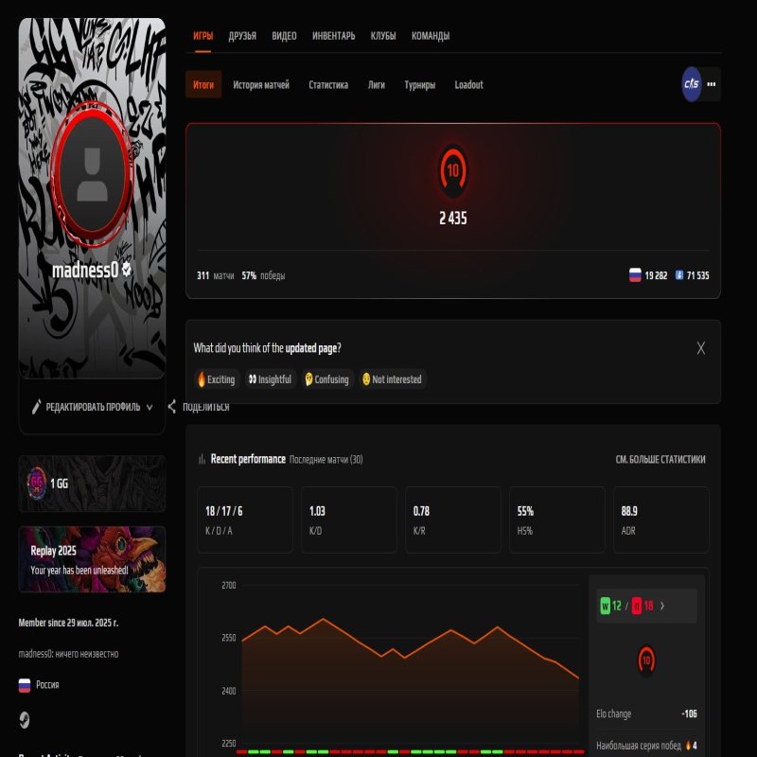Click the СМ. БОЛЬШЕ СТАТИСТИКИ link

coord(660,458)
